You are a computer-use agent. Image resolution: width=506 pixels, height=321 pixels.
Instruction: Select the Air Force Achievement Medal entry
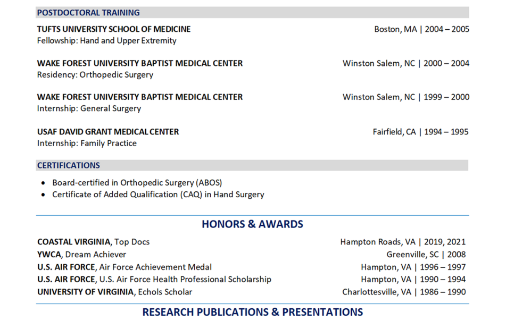click(125, 267)
